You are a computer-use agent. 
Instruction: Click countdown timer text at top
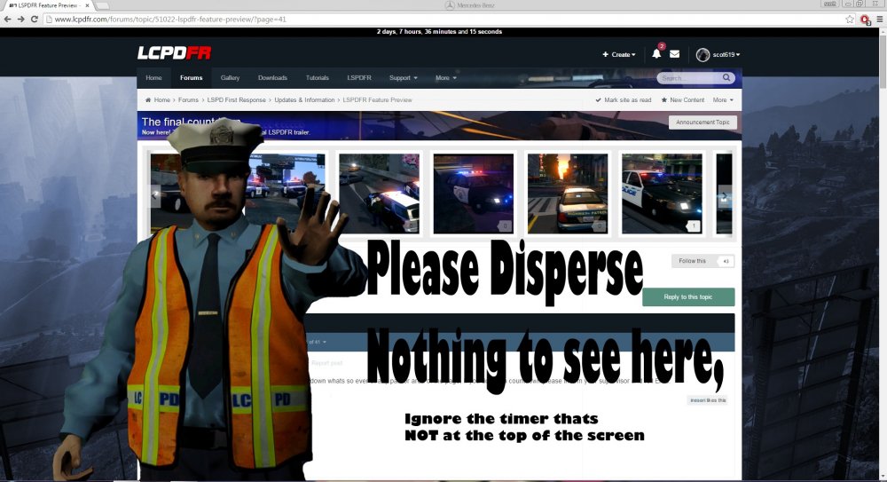(440, 32)
